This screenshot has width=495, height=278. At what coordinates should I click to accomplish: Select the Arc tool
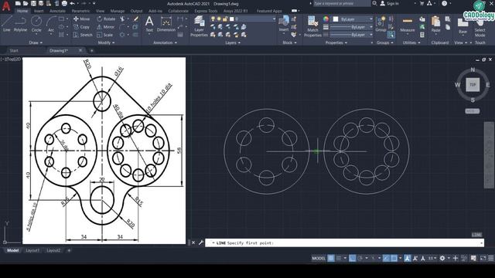tap(51, 24)
